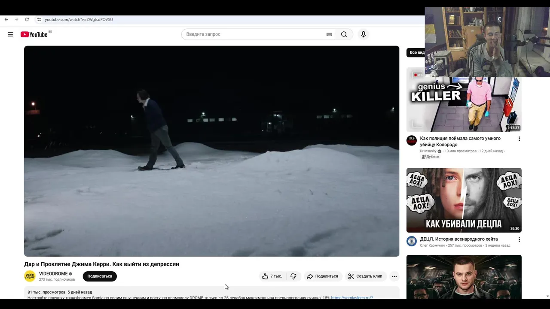The image size is (550, 309).
Task: Open 'Как полиция поймала самого умного убийцу Колорадо' title
Action: coord(460,142)
